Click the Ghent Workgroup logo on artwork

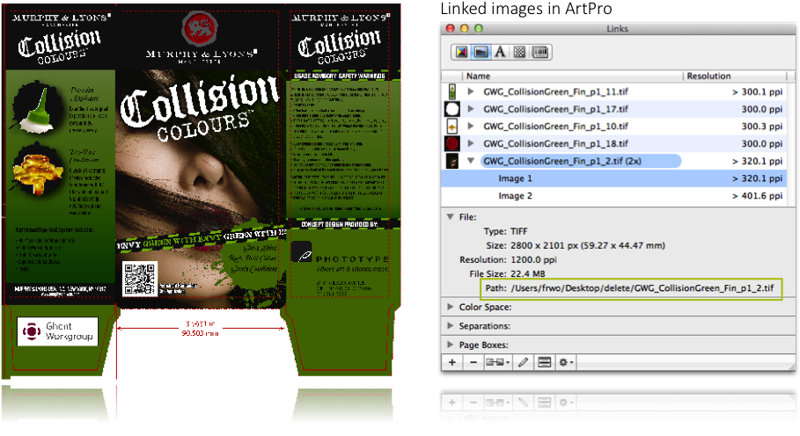58,331
